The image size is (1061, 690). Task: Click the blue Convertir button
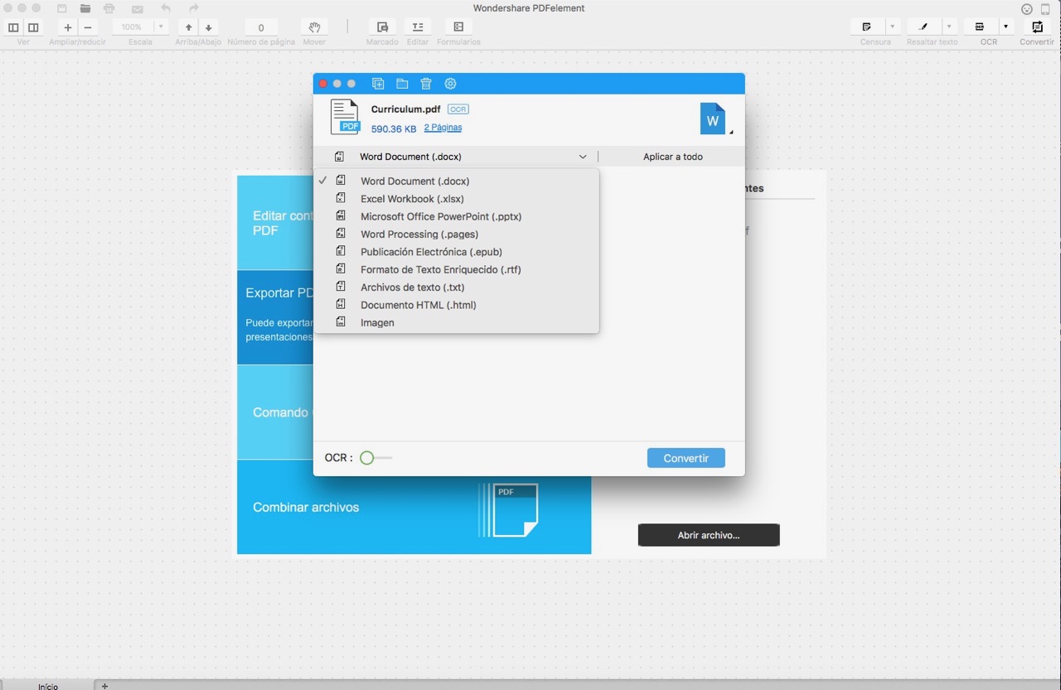(x=686, y=458)
